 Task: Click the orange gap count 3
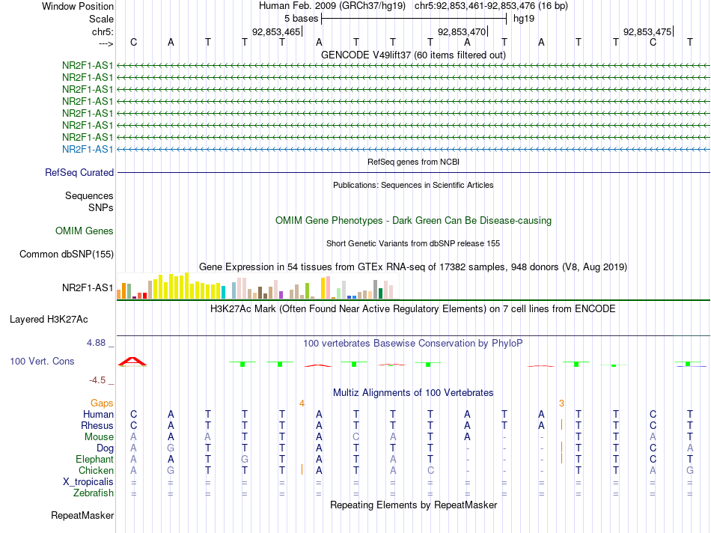(x=562, y=403)
